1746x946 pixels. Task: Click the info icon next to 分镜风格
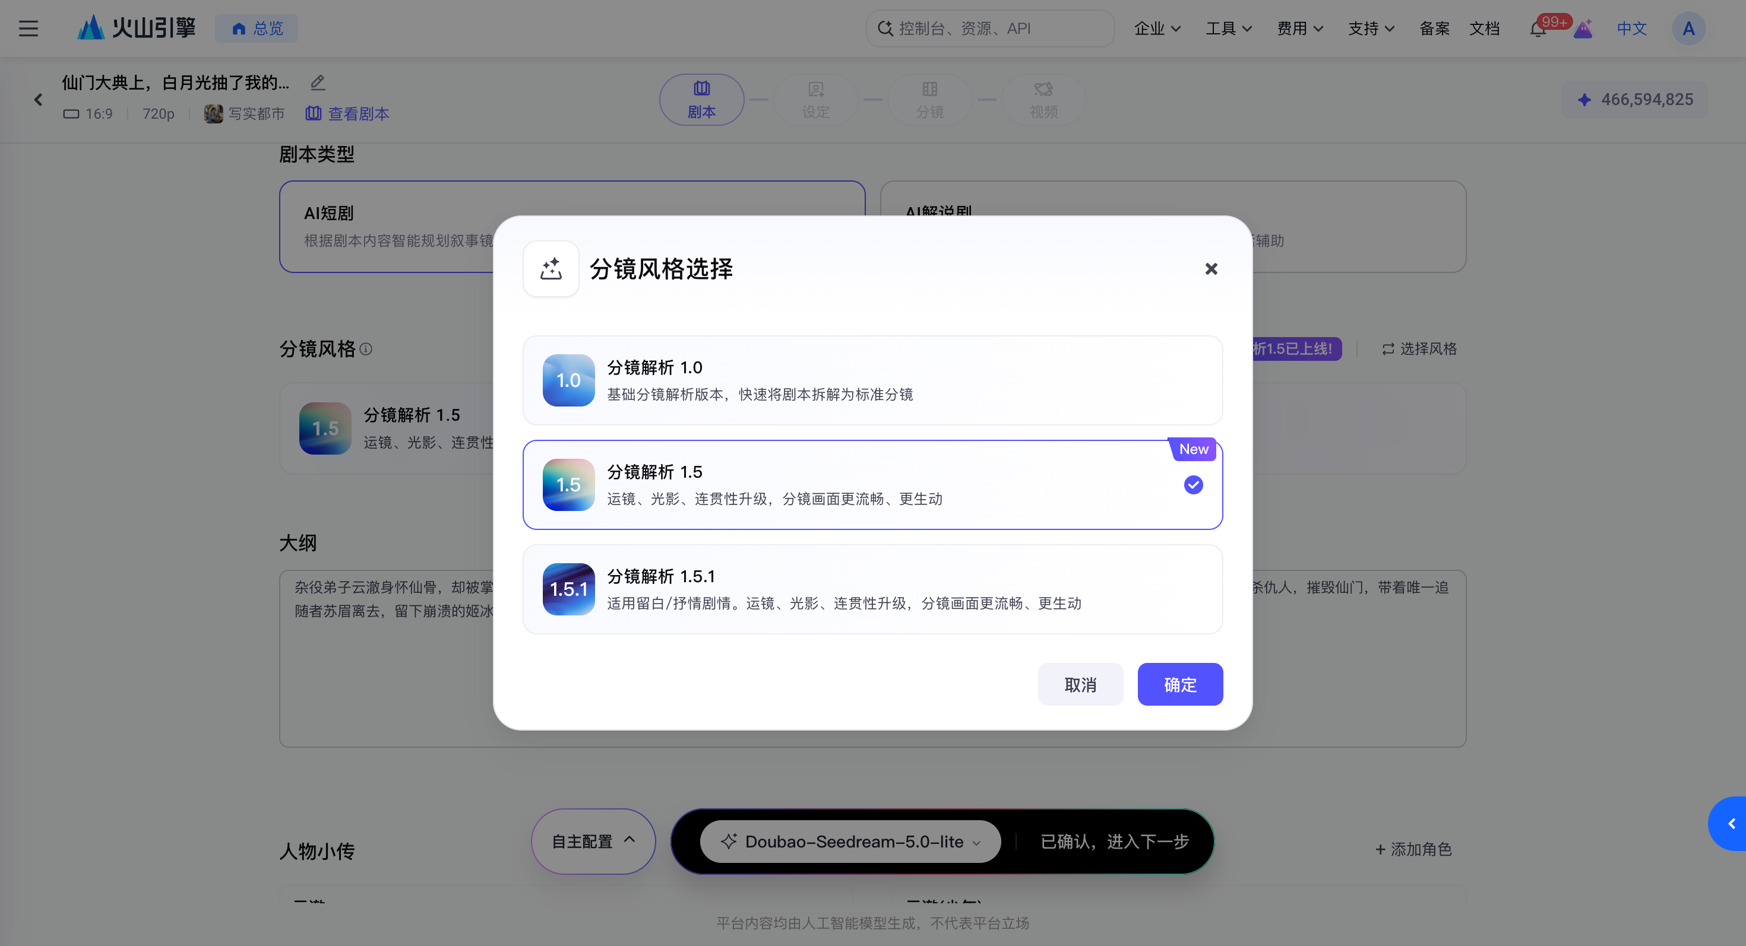366,349
